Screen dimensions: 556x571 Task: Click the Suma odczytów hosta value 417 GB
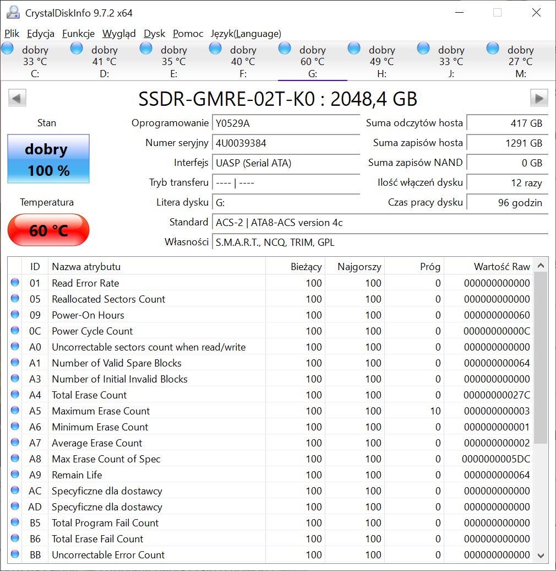tap(507, 123)
